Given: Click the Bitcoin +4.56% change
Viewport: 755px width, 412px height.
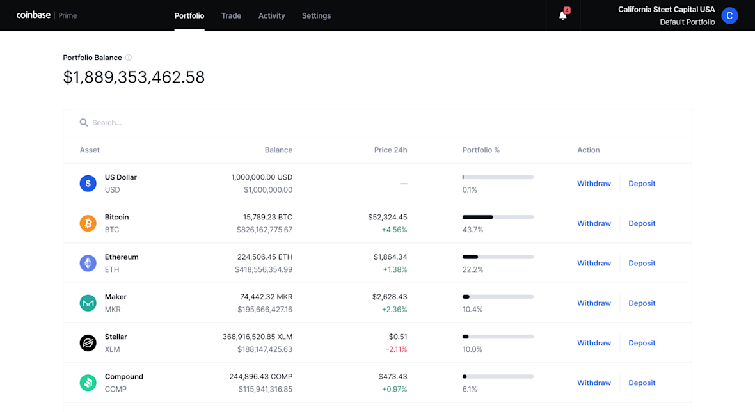Looking at the screenshot, I should tap(394, 230).
